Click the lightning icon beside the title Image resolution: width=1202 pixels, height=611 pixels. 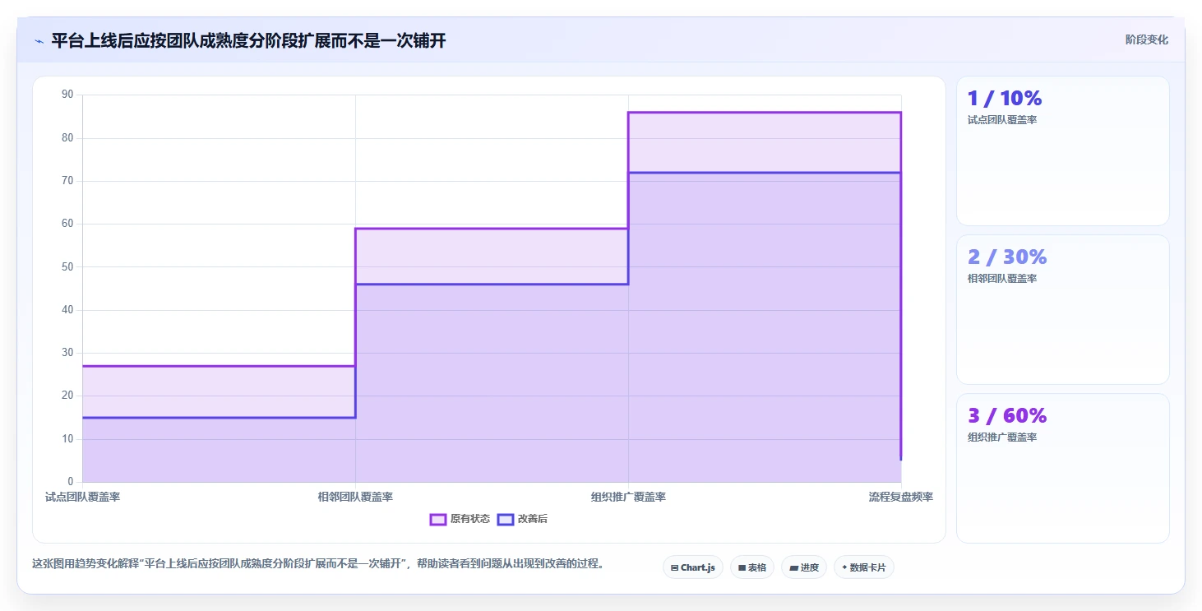click(39, 42)
